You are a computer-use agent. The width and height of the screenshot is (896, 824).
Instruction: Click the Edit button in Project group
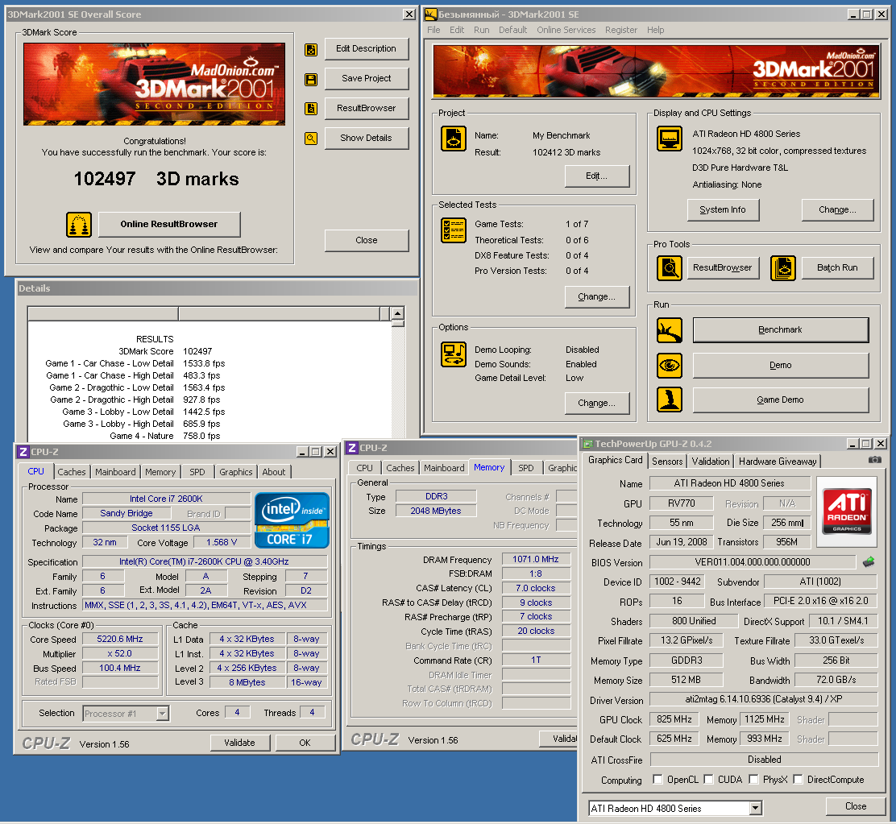tap(596, 176)
